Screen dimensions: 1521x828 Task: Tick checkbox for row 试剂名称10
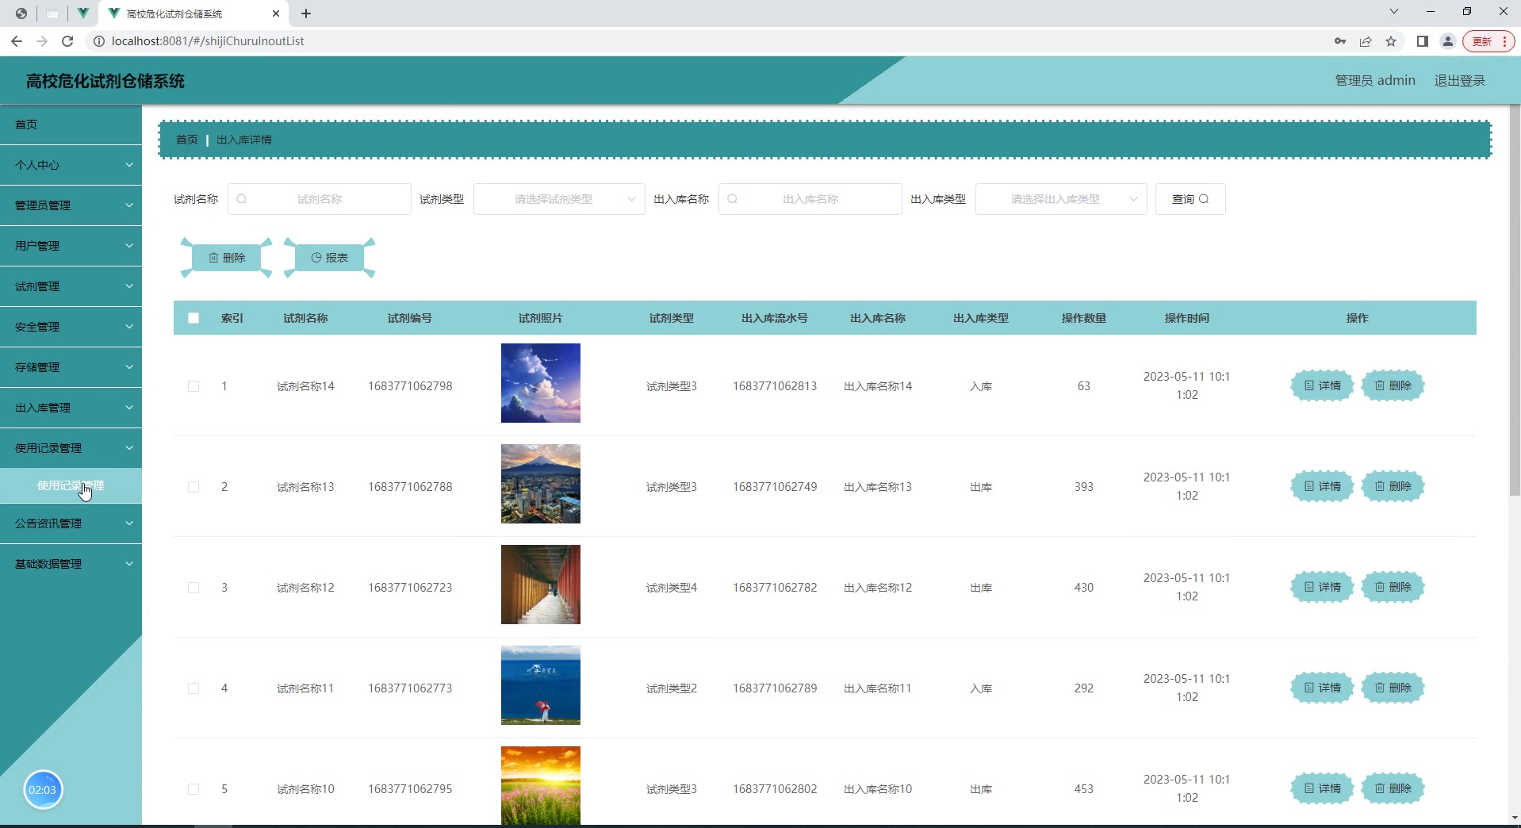click(x=193, y=789)
